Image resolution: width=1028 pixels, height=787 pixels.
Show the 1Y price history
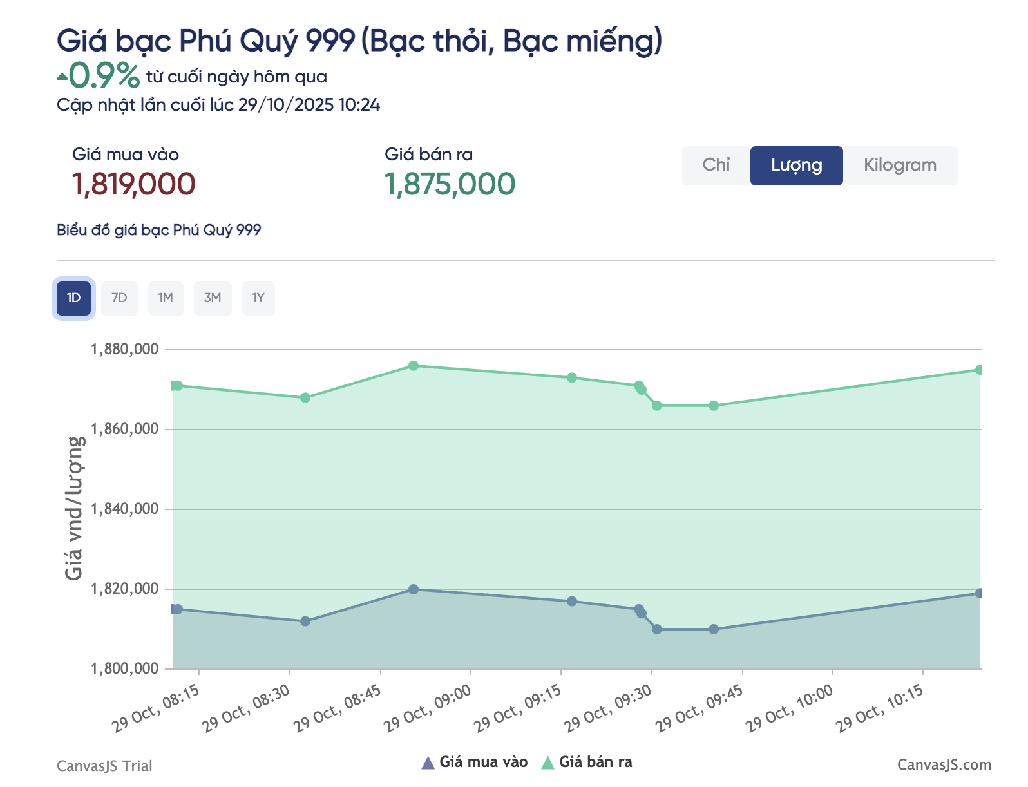coord(258,298)
